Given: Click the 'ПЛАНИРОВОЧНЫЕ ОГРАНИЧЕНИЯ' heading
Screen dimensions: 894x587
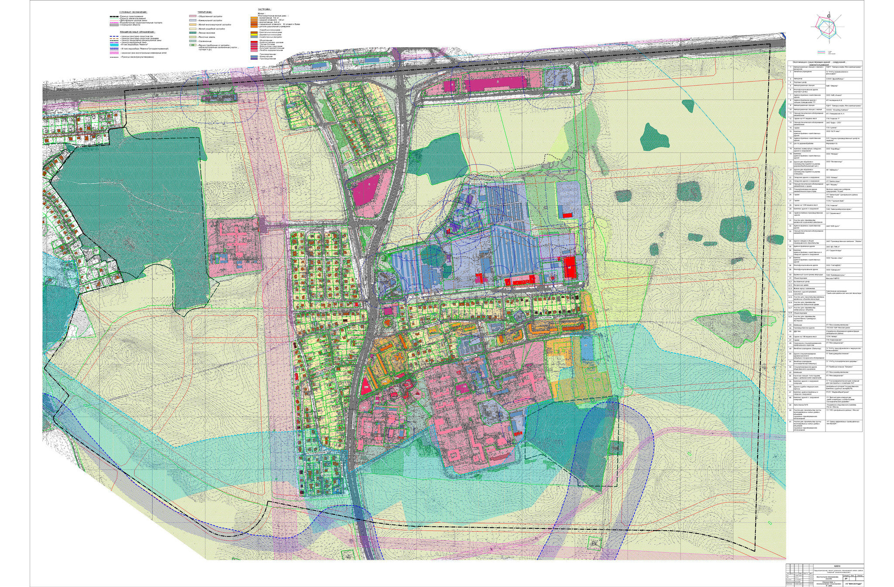Looking at the screenshot, I should click(138, 32).
